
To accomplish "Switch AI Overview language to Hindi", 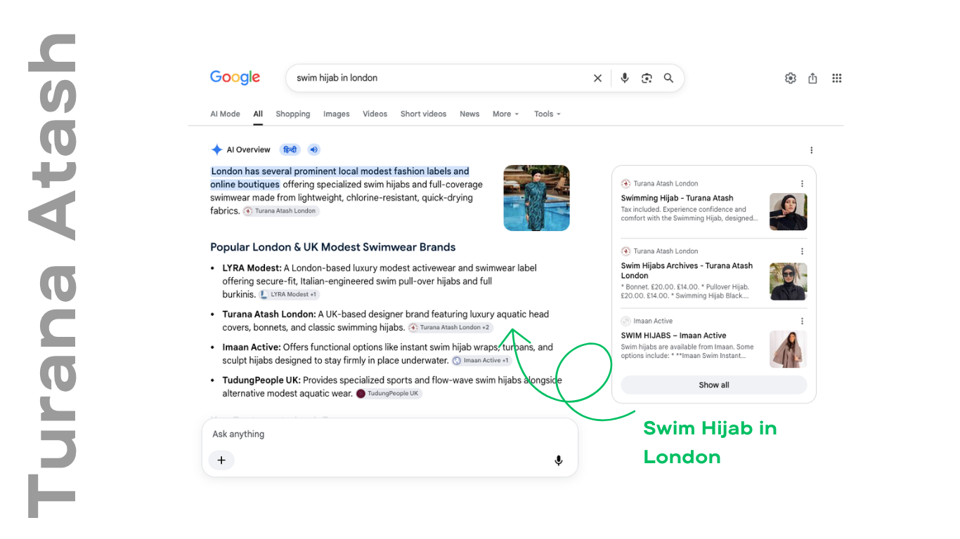I will tap(290, 149).
